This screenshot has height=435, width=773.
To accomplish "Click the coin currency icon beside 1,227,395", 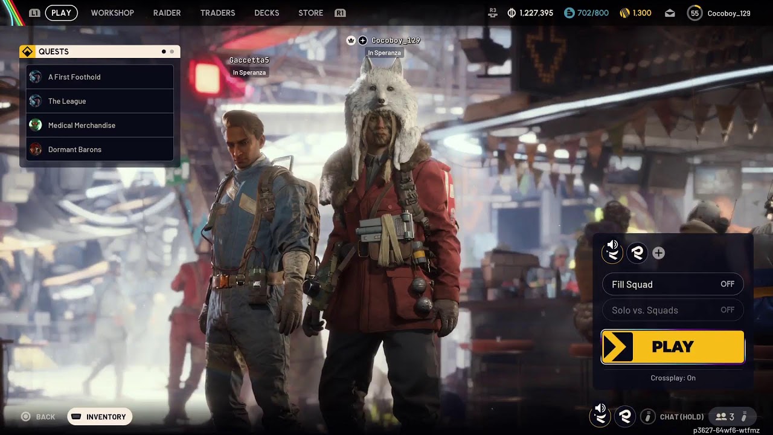I will [x=512, y=13].
